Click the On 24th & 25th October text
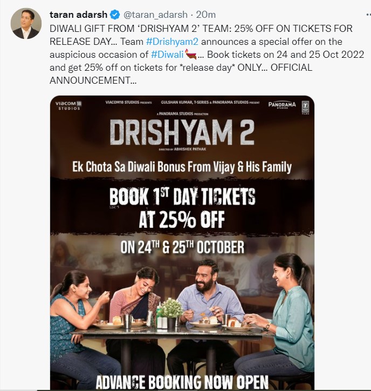This screenshot has width=371, height=391. [182, 247]
